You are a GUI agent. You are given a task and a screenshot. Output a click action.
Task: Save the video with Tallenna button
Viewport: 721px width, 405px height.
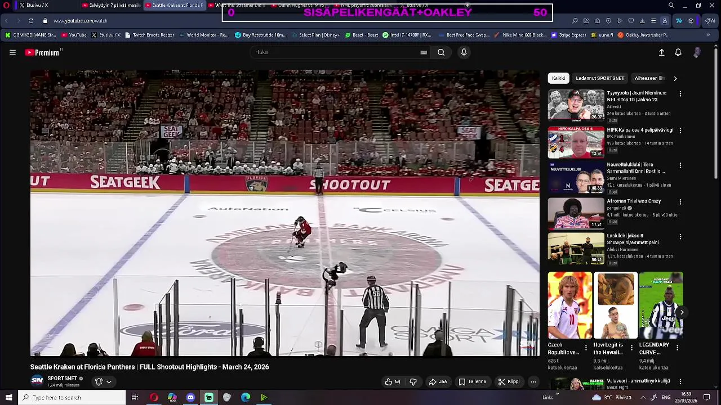tap(472, 381)
